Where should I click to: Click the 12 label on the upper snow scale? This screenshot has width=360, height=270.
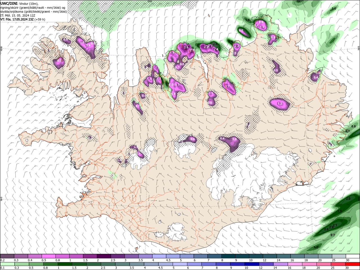point(265,260)
